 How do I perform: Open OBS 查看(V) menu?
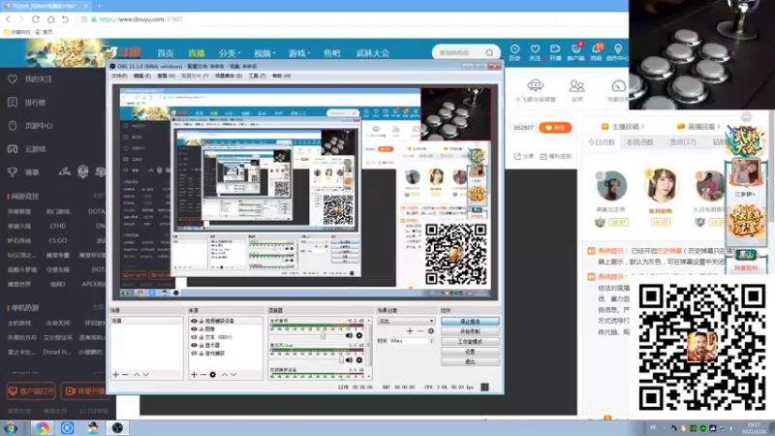pyautogui.click(x=166, y=76)
